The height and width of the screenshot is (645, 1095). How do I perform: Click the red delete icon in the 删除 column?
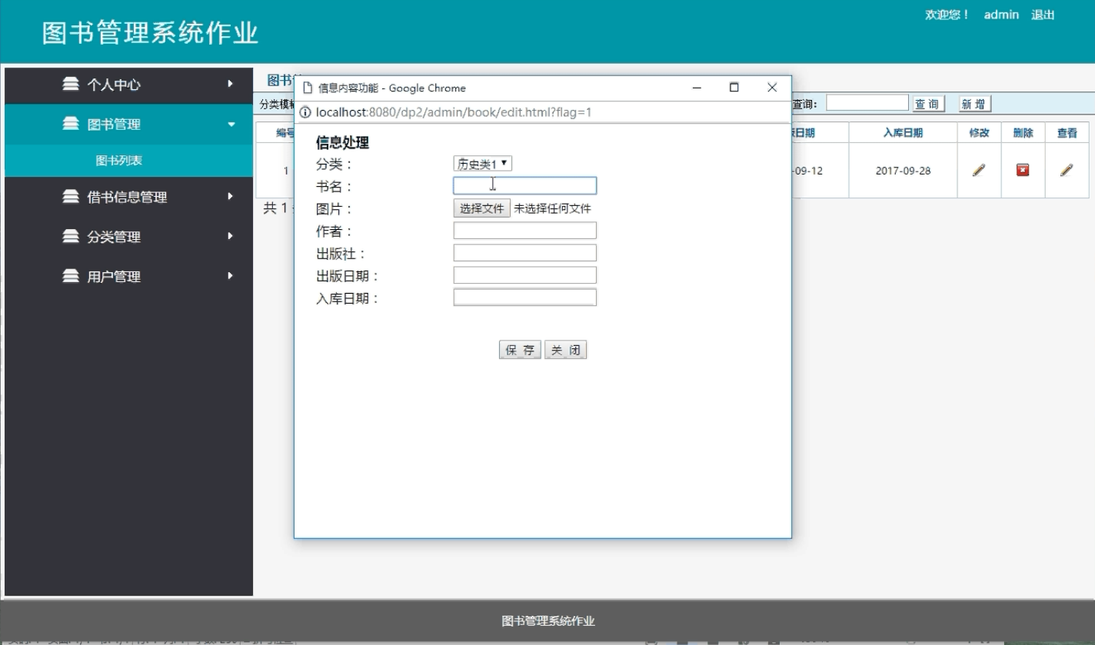tap(1023, 170)
